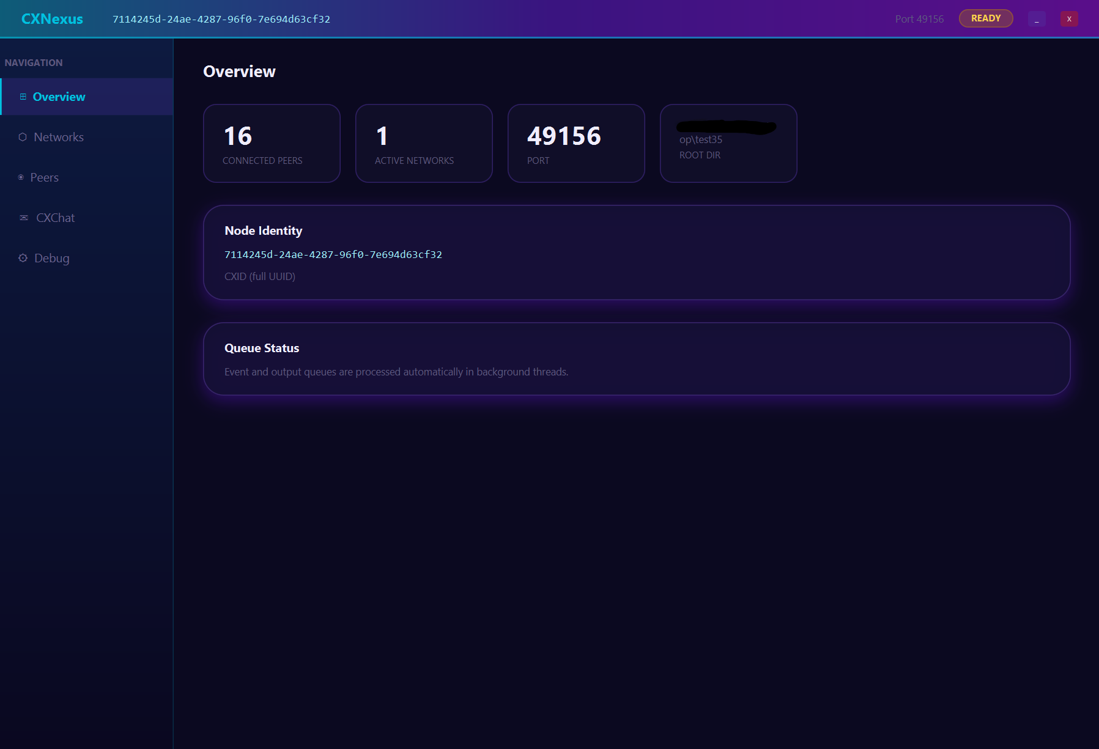Select the Node Identity UUID value
This screenshot has width=1099, height=749.
coord(333,254)
